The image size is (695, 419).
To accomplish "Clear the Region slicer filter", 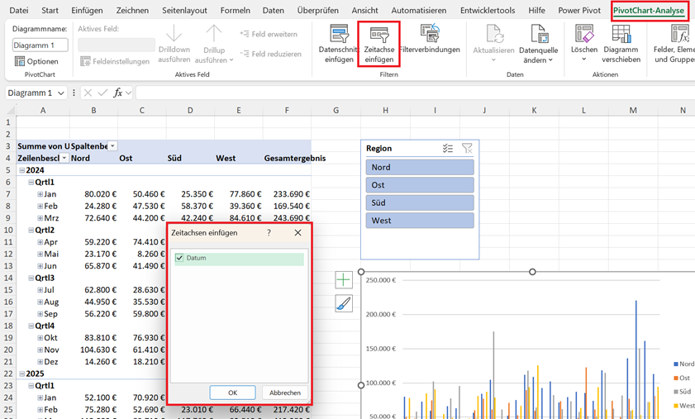I will (467, 149).
